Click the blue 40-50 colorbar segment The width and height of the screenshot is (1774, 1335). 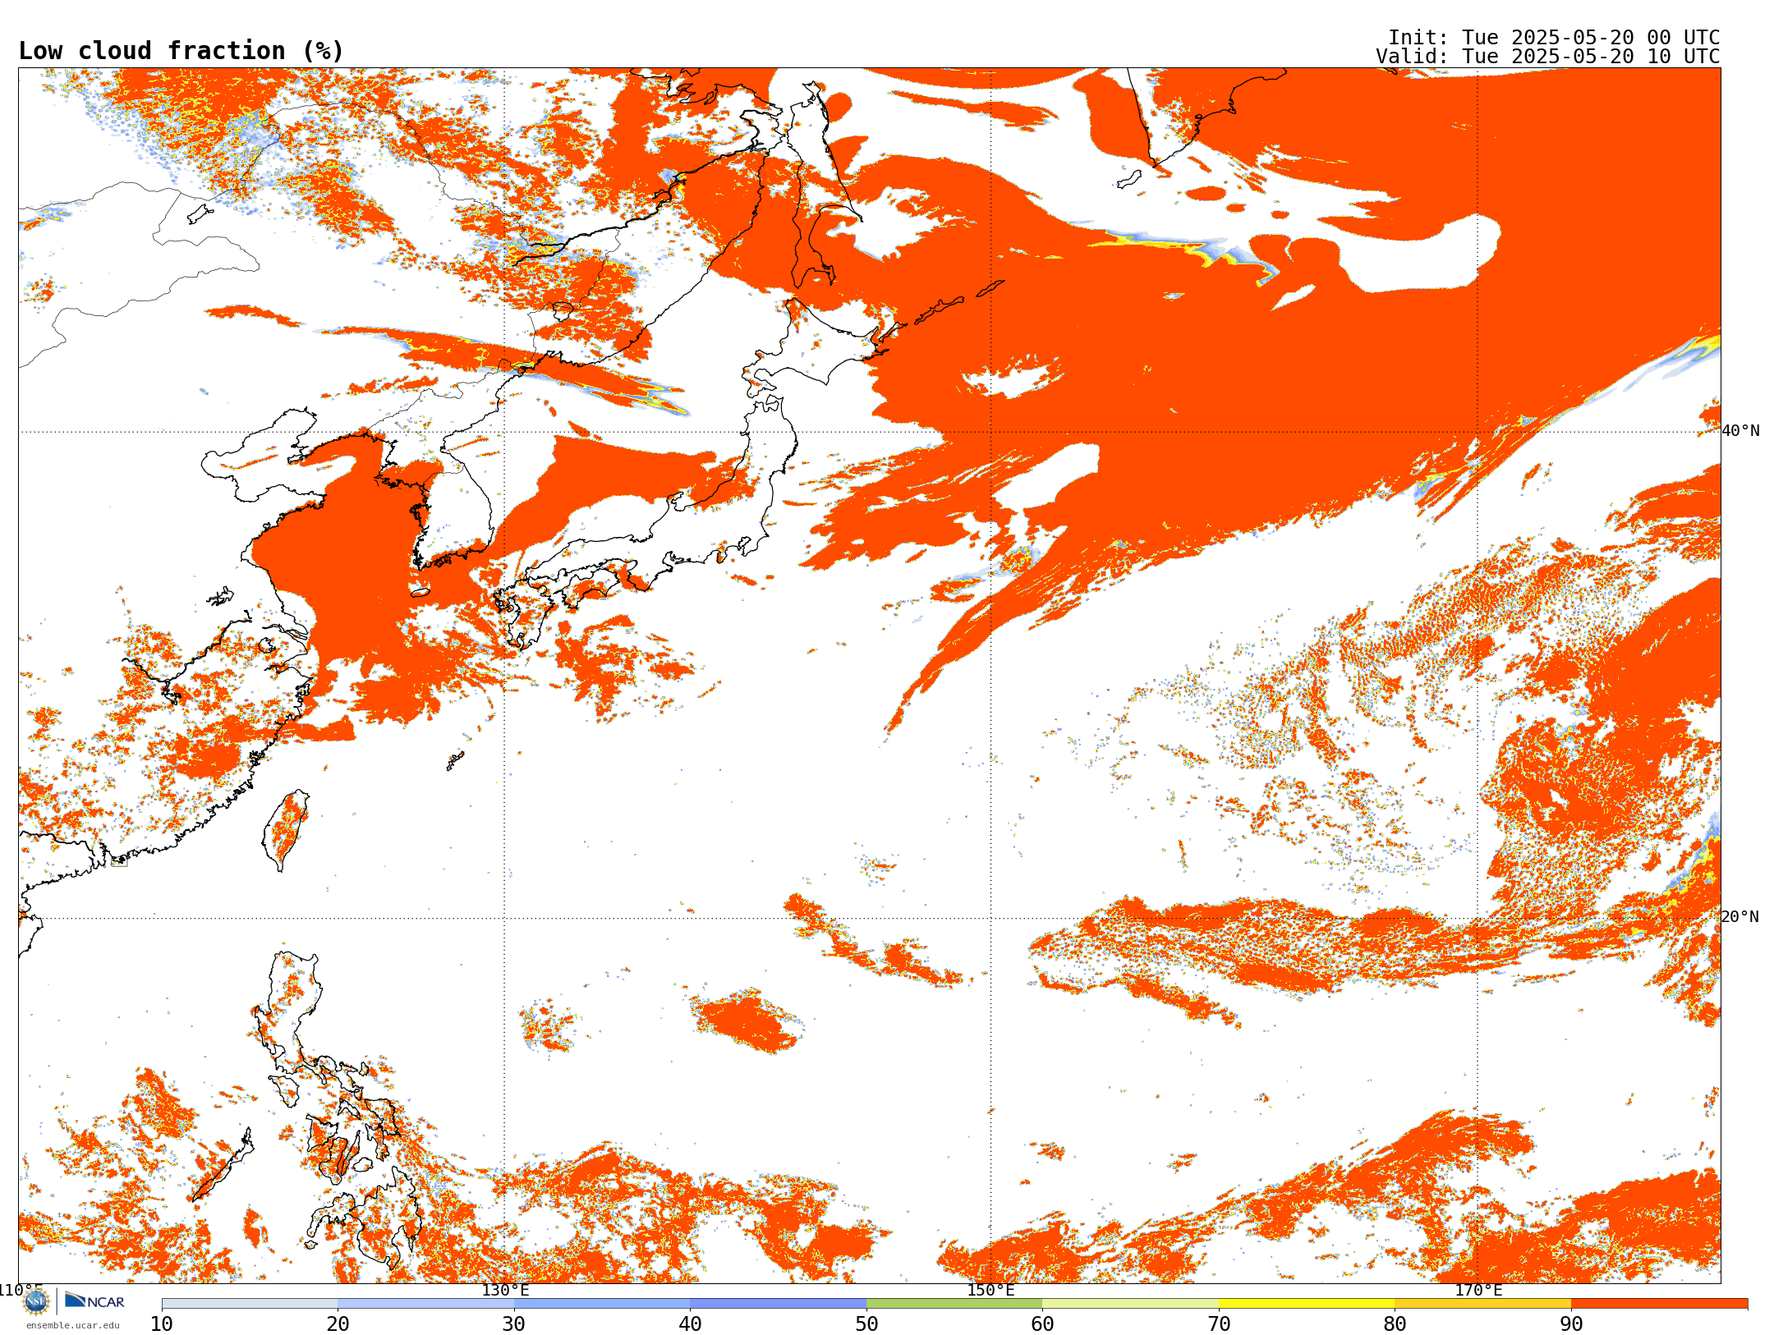click(x=779, y=1304)
